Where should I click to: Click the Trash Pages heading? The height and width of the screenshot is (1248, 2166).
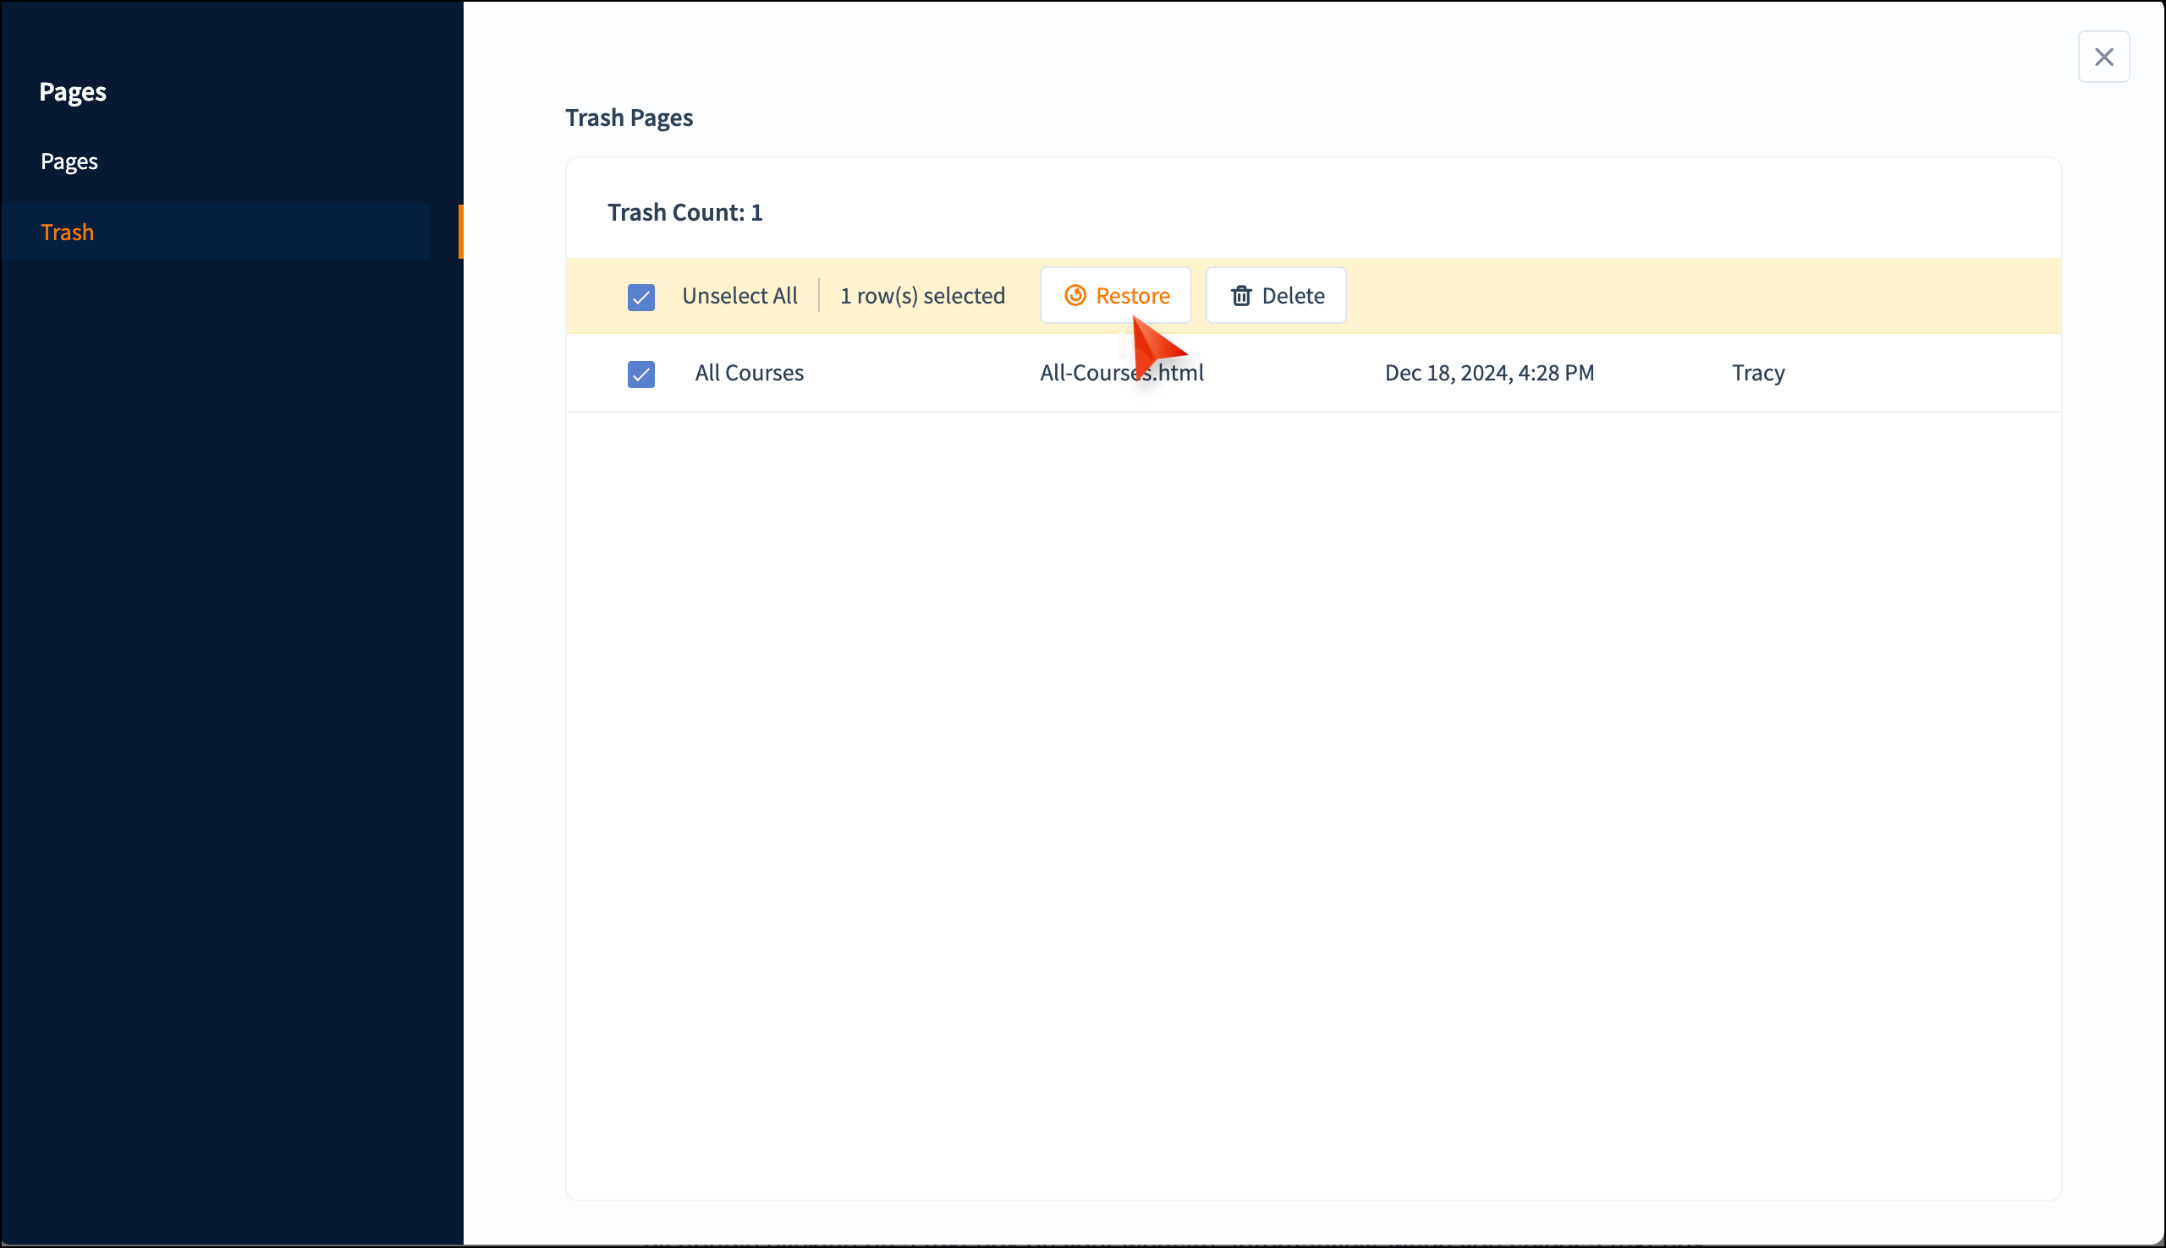(629, 118)
